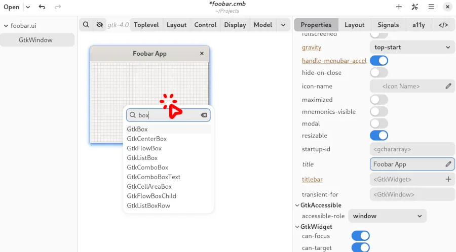
Task: Open the wrench tools icon in header
Action: [x=415, y=7]
